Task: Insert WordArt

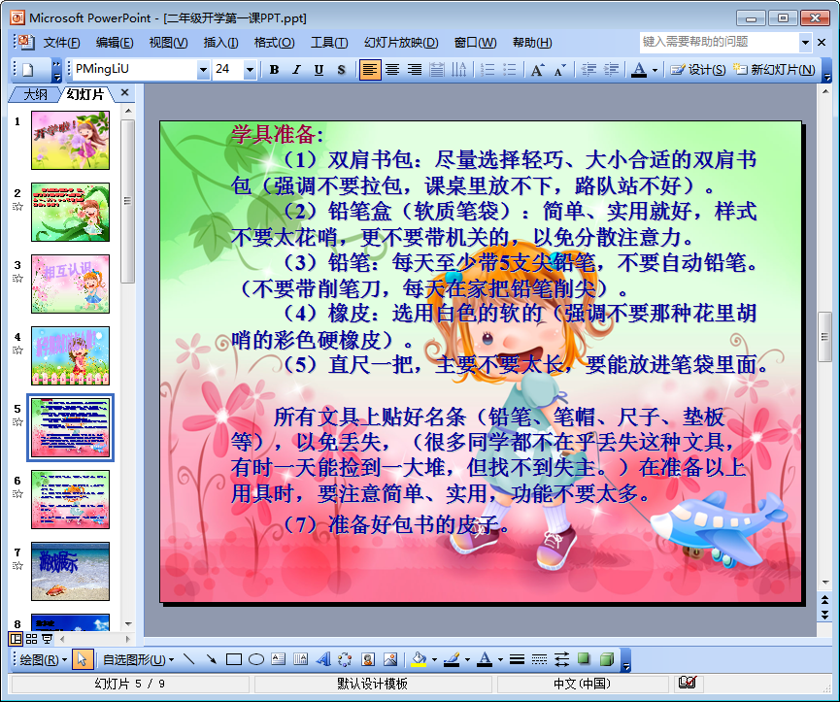Action: (x=323, y=659)
